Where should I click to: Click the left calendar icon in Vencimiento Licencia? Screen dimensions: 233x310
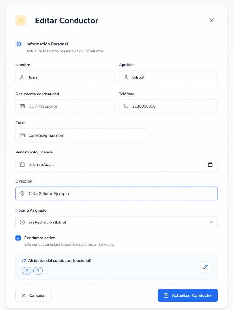coord(22,164)
